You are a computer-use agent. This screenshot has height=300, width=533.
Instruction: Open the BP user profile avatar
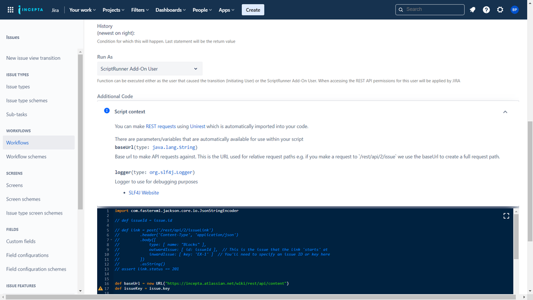tap(514, 10)
